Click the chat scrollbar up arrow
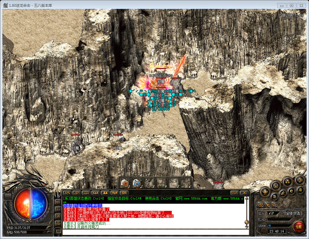 pos(247,198)
